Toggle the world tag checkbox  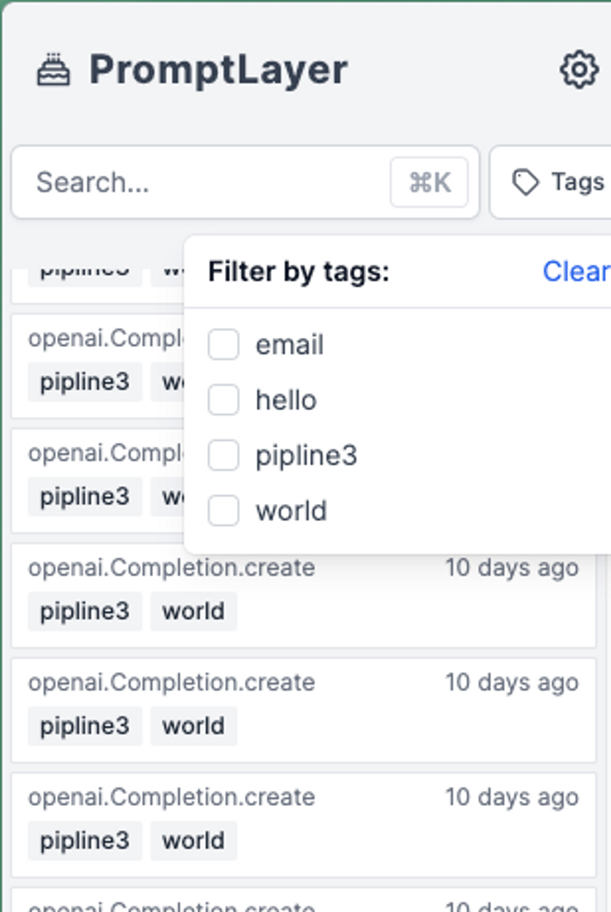[223, 511]
